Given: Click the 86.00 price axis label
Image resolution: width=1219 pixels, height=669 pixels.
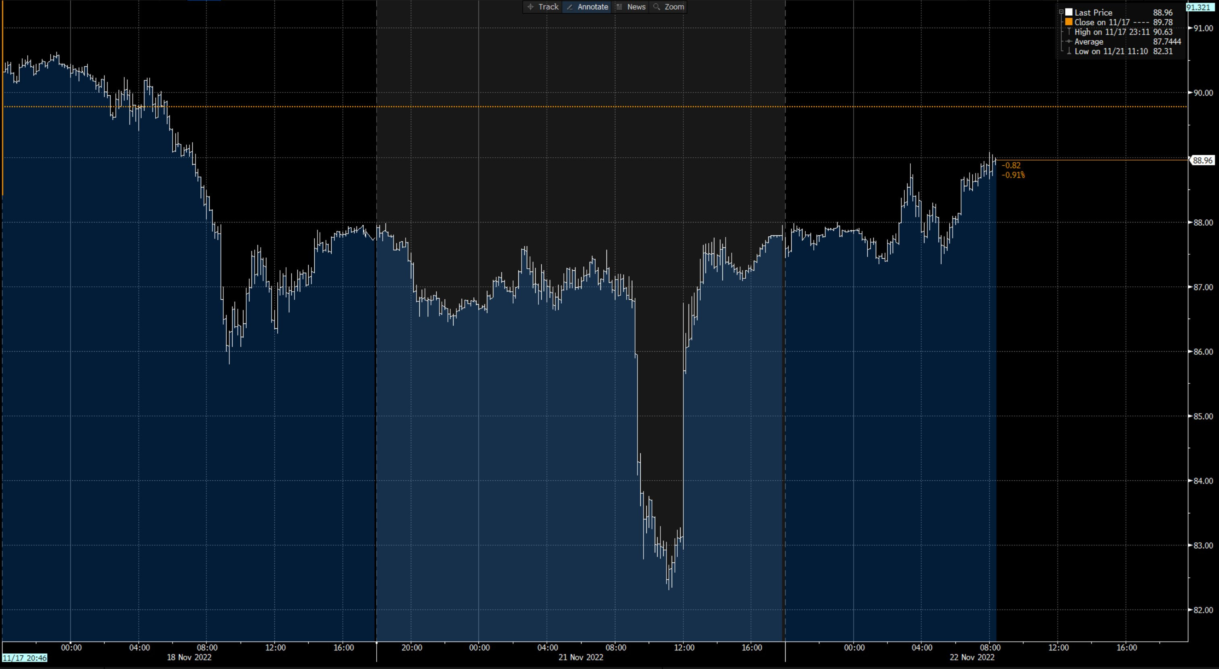Looking at the screenshot, I should coord(1203,352).
